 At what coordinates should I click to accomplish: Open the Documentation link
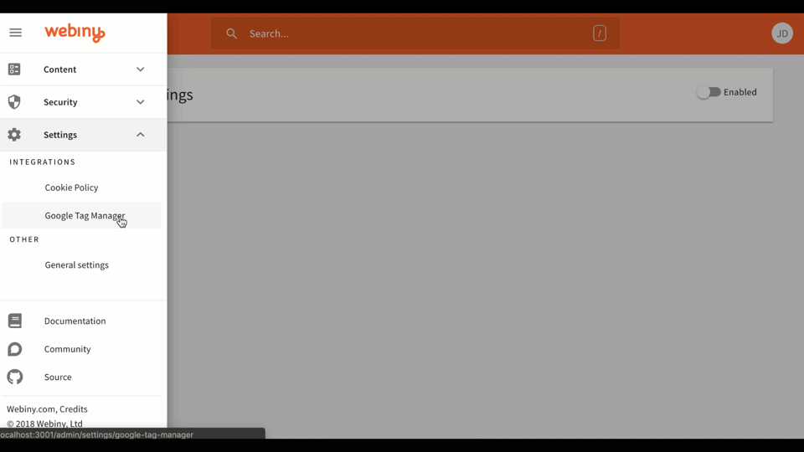75,321
